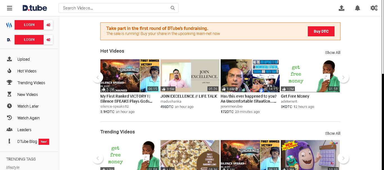Click Gods Unchained thumbnail in Trending Videos
The width and height of the screenshot is (384, 170).
pyautogui.click(x=250, y=155)
